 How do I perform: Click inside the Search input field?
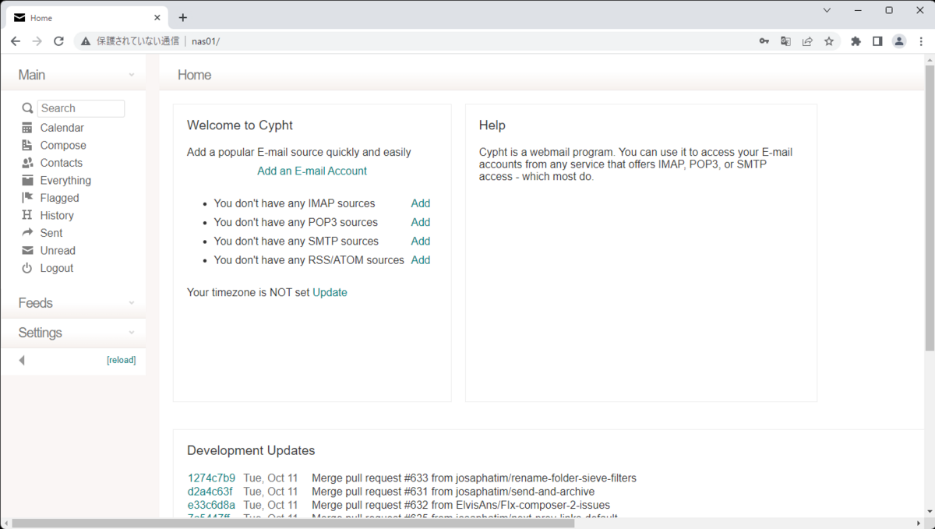coord(81,108)
